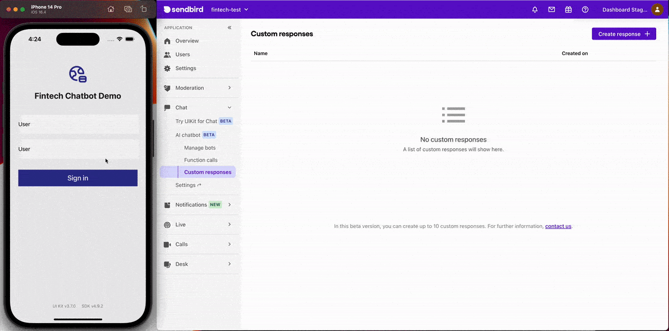Expand the Desk section chevron
The width and height of the screenshot is (669, 331).
(230, 264)
